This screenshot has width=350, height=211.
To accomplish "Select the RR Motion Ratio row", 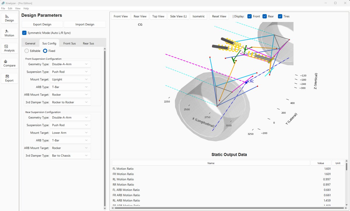I will 228,185.
